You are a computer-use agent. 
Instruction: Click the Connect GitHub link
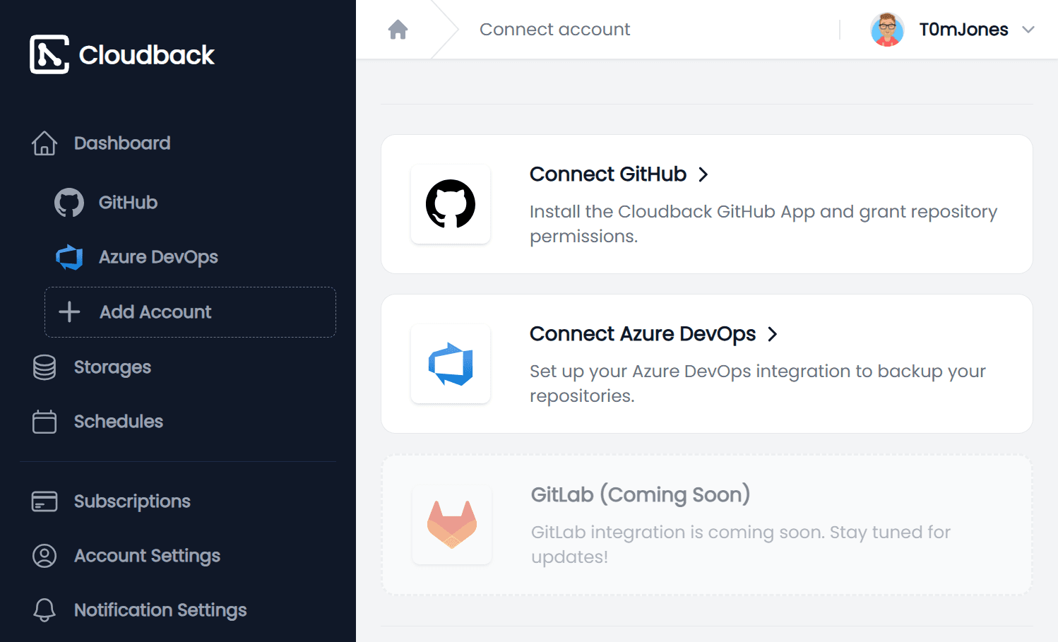[x=608, y=174]
